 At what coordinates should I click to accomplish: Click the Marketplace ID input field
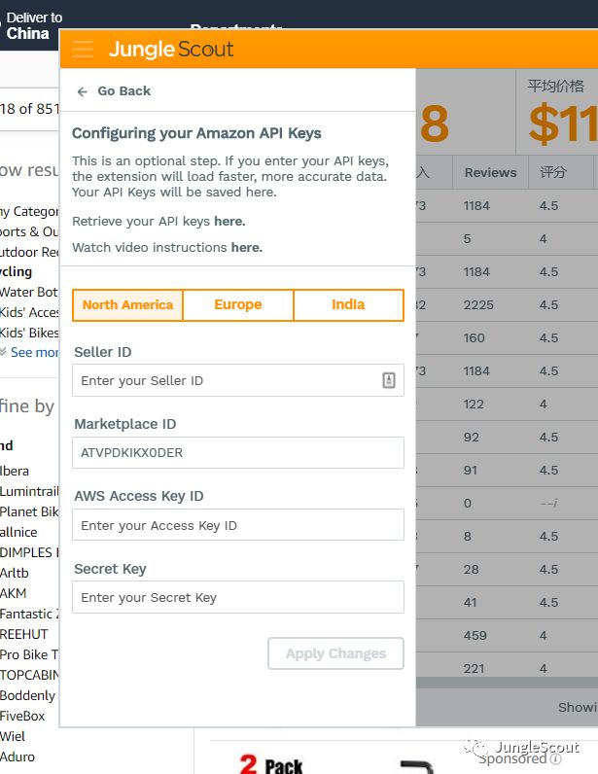238,453
